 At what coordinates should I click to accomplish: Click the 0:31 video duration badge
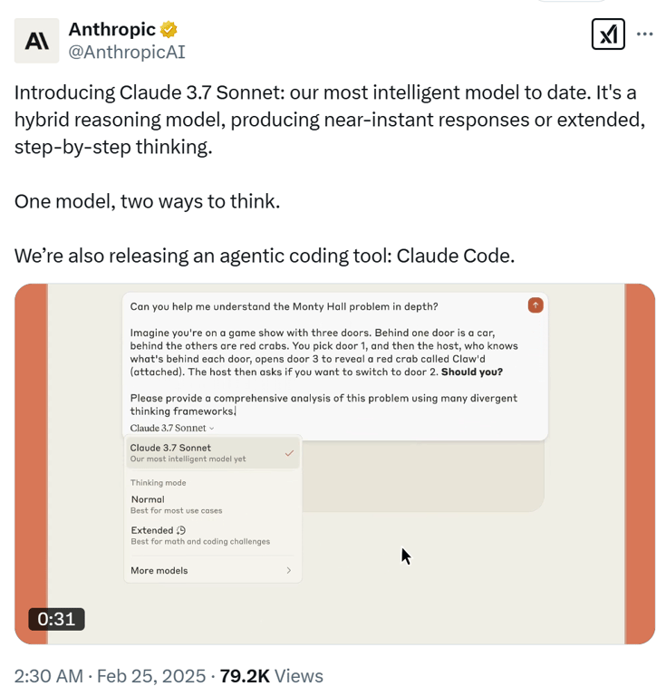[56, 619]
